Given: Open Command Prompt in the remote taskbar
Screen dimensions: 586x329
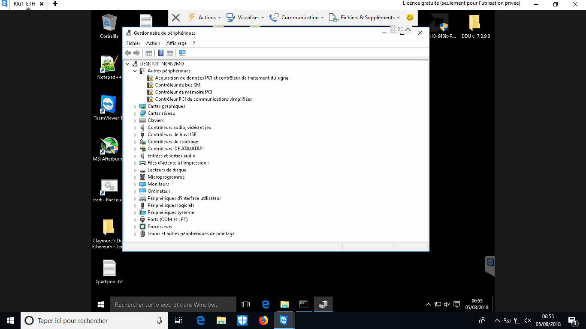Looking at the screenshot, I should (x=304, y=305).
